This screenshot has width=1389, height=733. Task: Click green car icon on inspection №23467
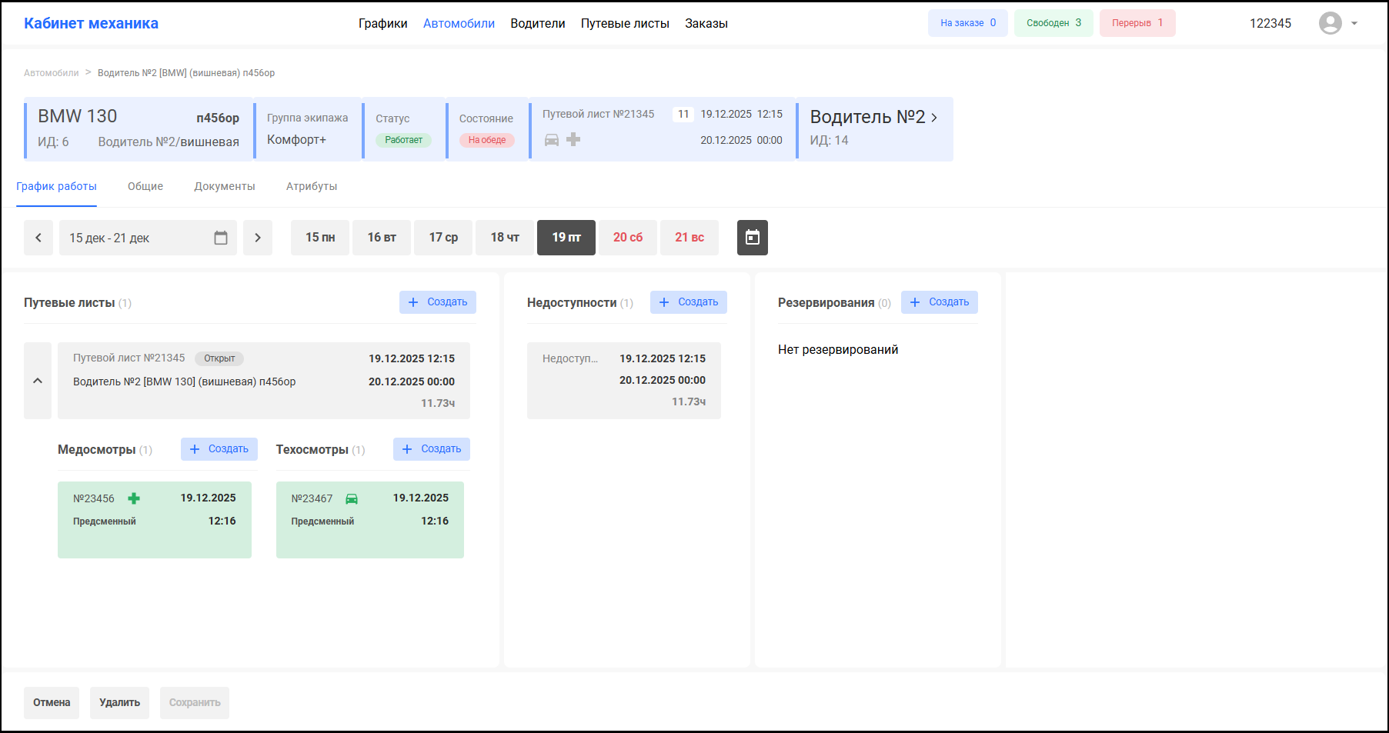tap(352, 498)
